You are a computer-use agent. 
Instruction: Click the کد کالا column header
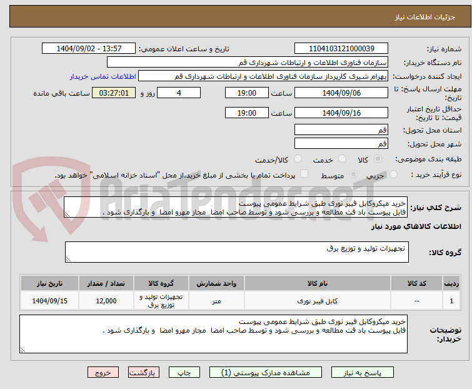point(416,283)
